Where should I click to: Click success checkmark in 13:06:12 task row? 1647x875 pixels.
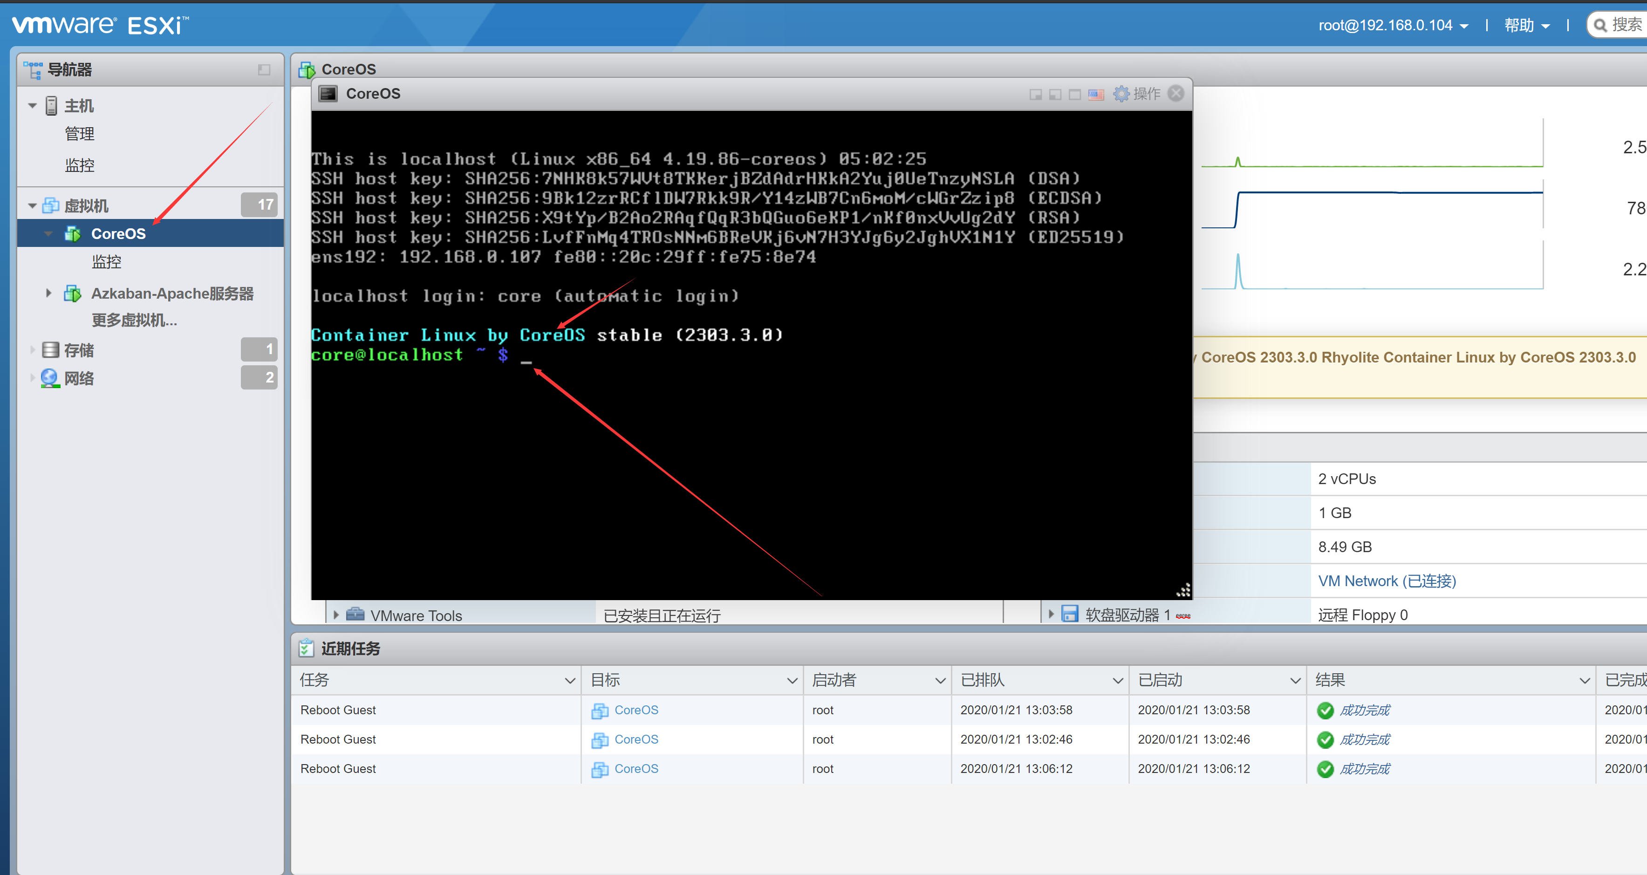[x=1326, y=770]
